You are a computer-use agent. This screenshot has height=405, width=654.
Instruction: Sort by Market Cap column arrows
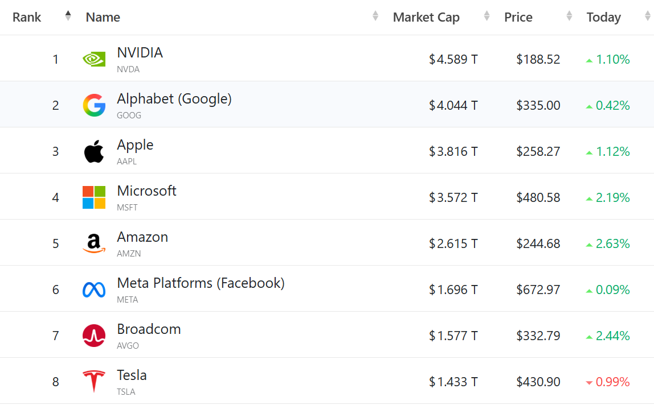click(487, 16)
